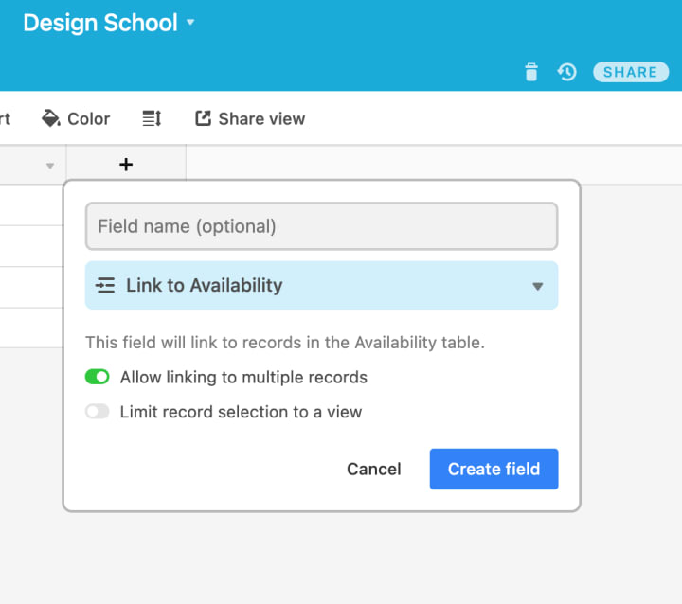Open the row height icon

click(152, 118)
